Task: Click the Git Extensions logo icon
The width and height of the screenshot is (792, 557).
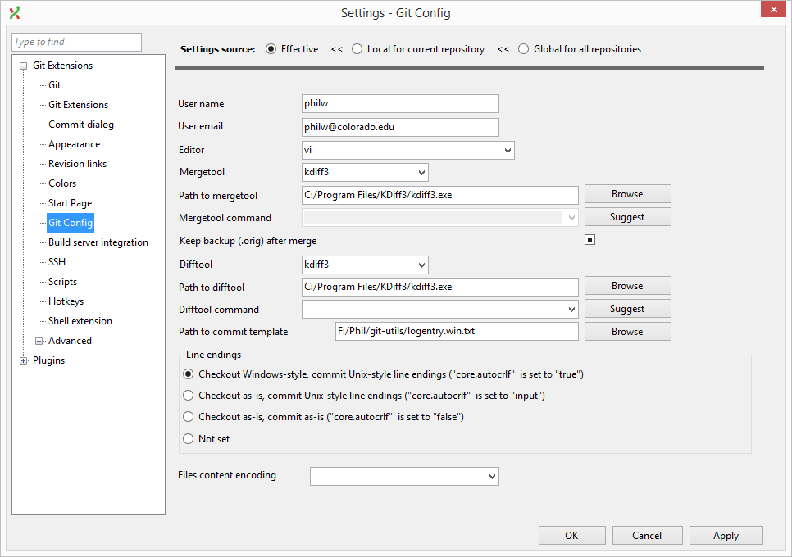Action: pos(15,12)
